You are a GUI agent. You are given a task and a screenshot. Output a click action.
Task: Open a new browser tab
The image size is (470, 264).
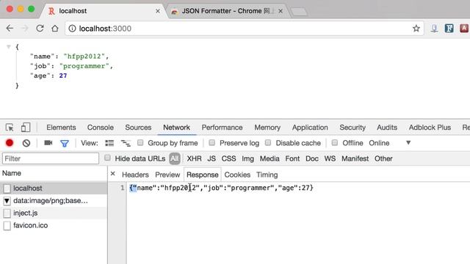[299, 12]
